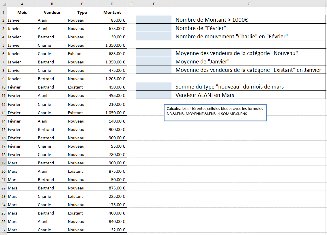This screenshot has height=235, width=327.
Task: Select the column D header
Action: pyautogui.click(x=112, y=4)
